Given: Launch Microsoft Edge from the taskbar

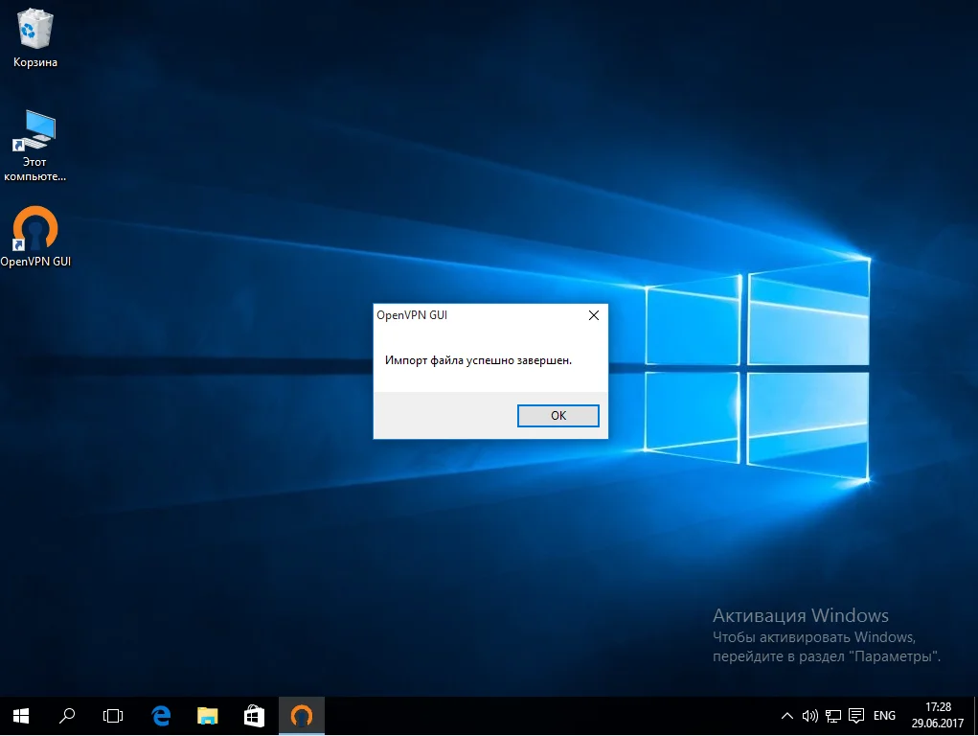Looking at the screenshot, I should pyautogui.click(x=161, y=715).
